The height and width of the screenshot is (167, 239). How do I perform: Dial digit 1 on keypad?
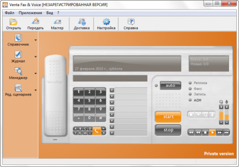coord(78,92)
